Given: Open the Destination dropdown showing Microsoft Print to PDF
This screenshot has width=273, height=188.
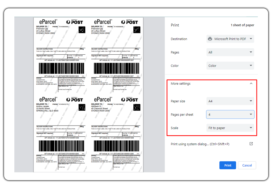Looking at the screenshot, I should (x=230, y=39).
